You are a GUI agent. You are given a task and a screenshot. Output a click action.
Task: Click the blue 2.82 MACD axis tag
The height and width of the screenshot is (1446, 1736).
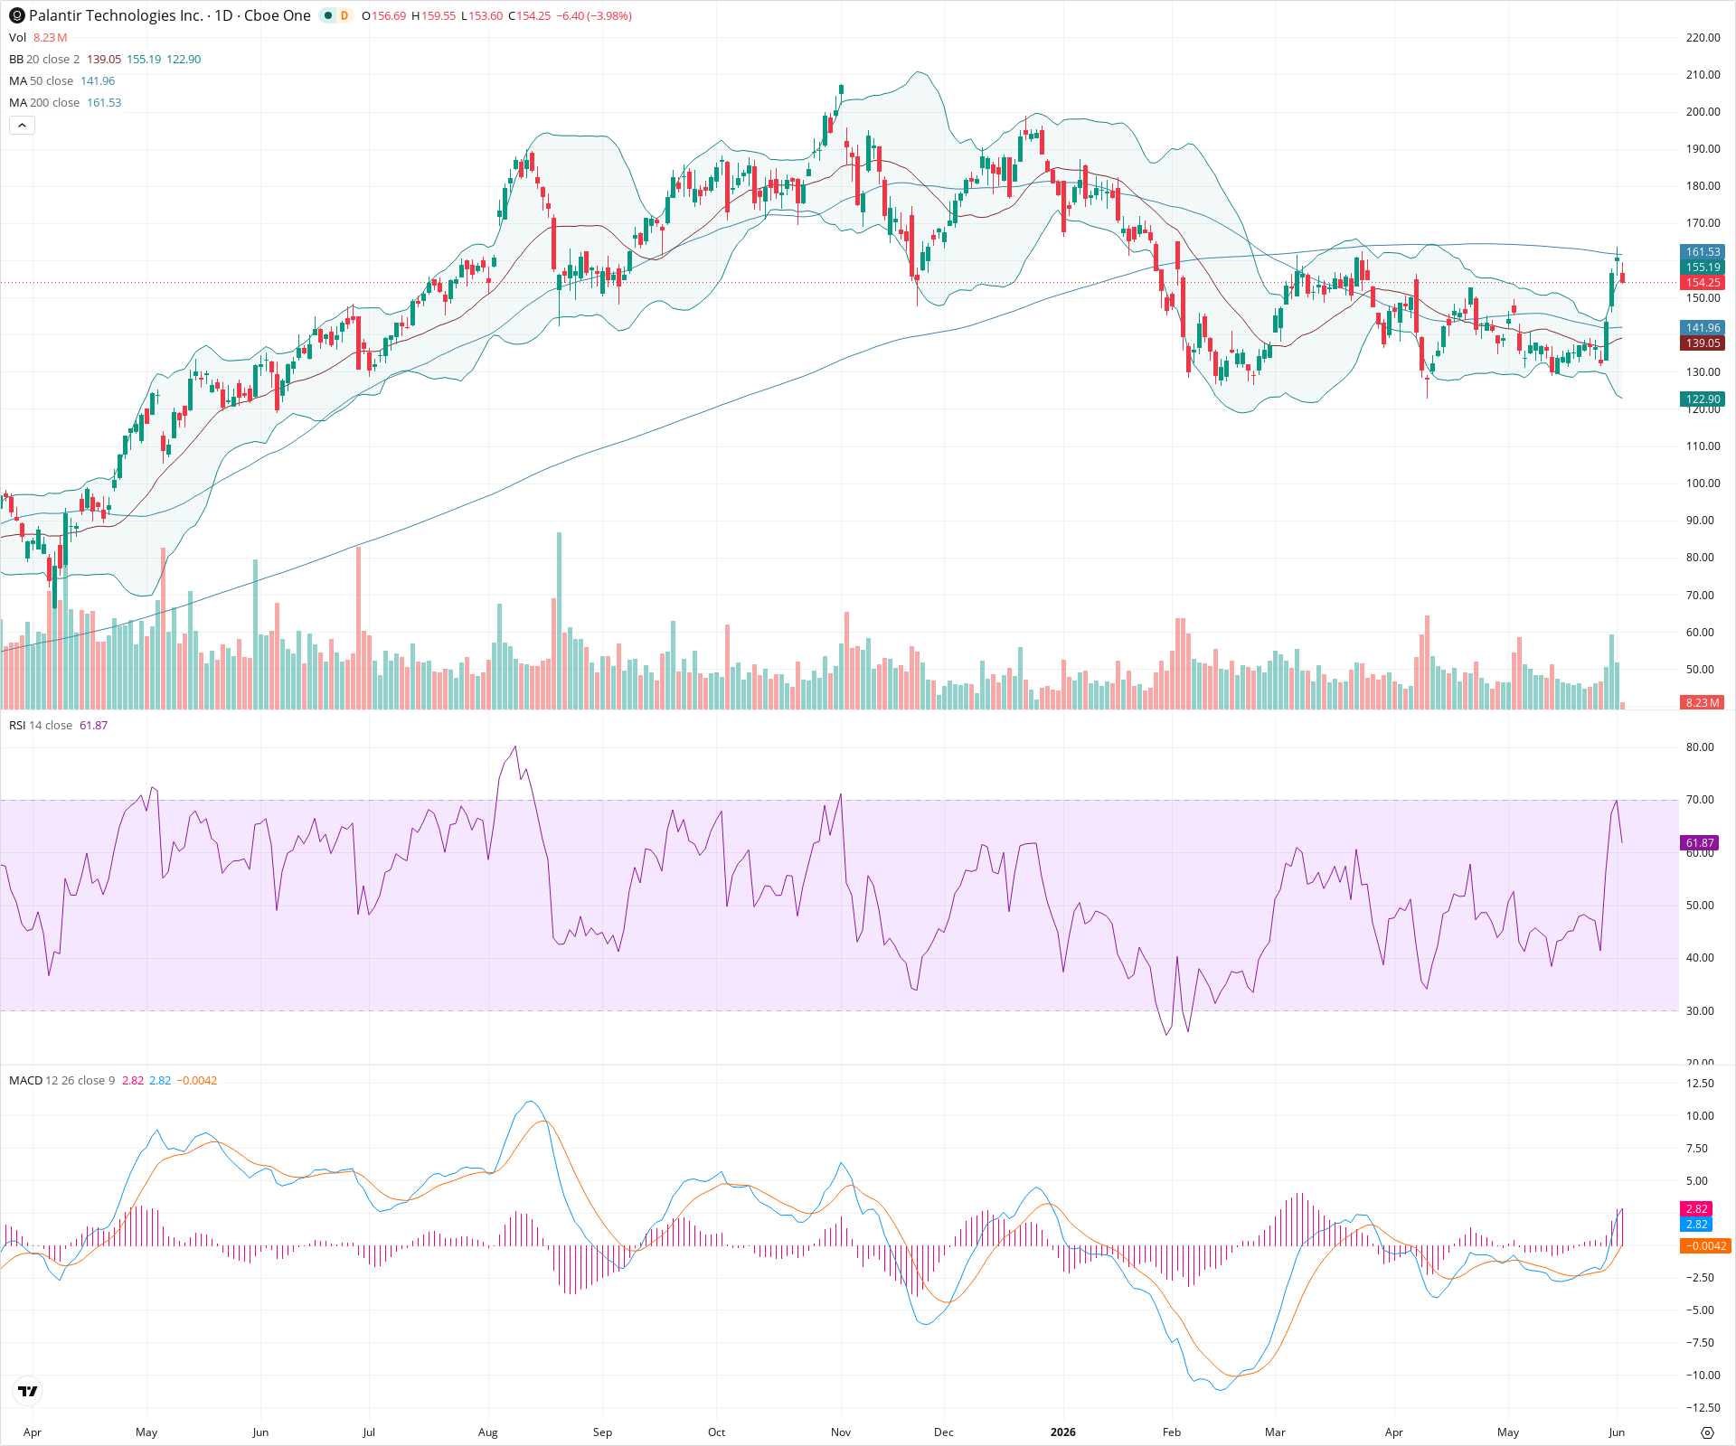coord(1696,1224)
